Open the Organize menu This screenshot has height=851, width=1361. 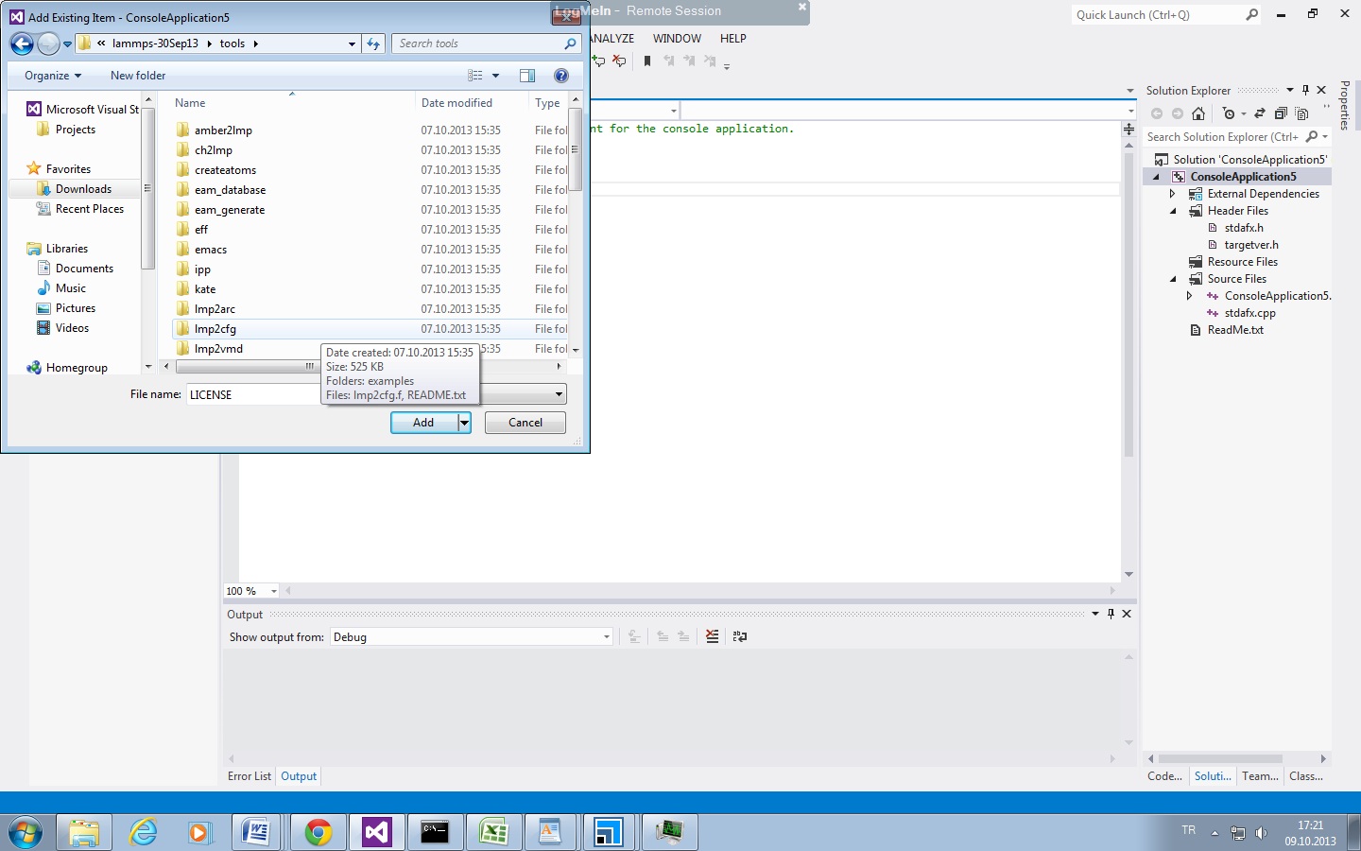53,76
